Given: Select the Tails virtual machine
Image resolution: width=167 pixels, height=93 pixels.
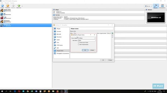Looking at the screenshot, I should [x=26, y=18].
